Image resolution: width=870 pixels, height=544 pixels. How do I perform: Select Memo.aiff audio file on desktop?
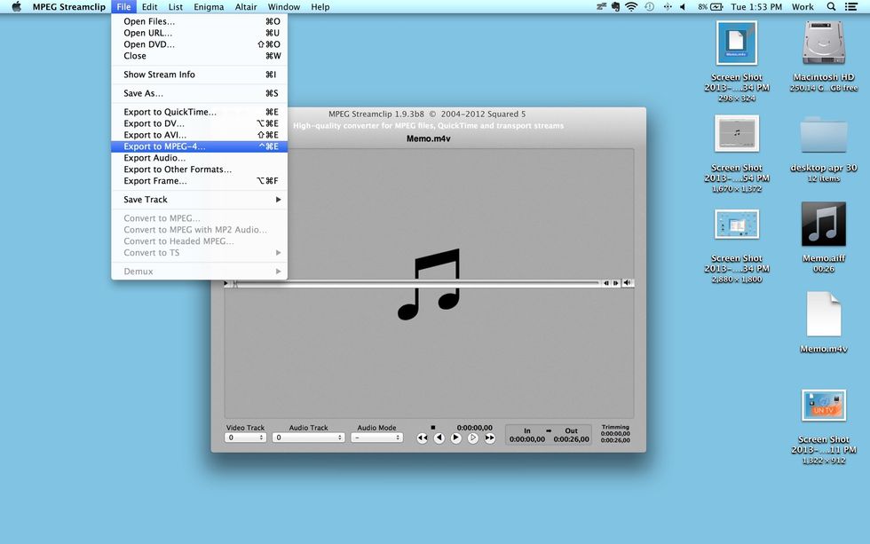[x=824, y=224]
